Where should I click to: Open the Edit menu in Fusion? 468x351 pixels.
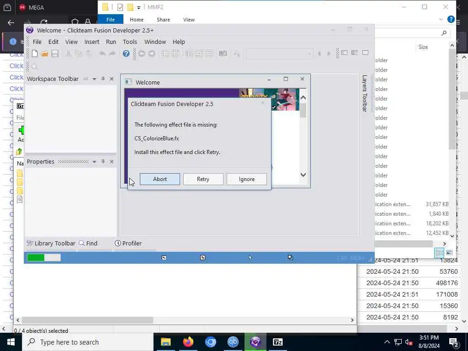click(53, 42)
